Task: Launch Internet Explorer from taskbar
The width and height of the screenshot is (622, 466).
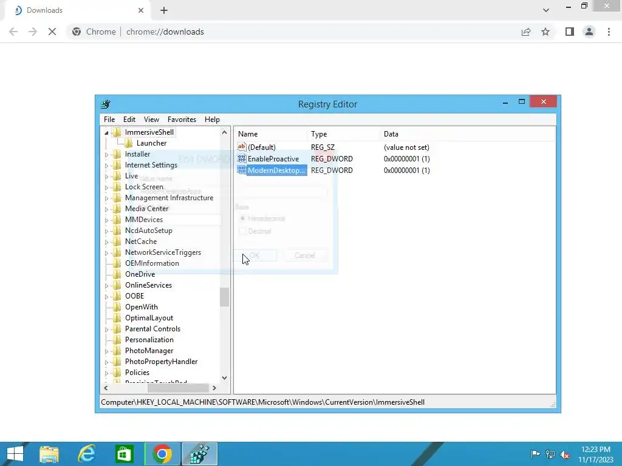Action: [x=86, y=454]
